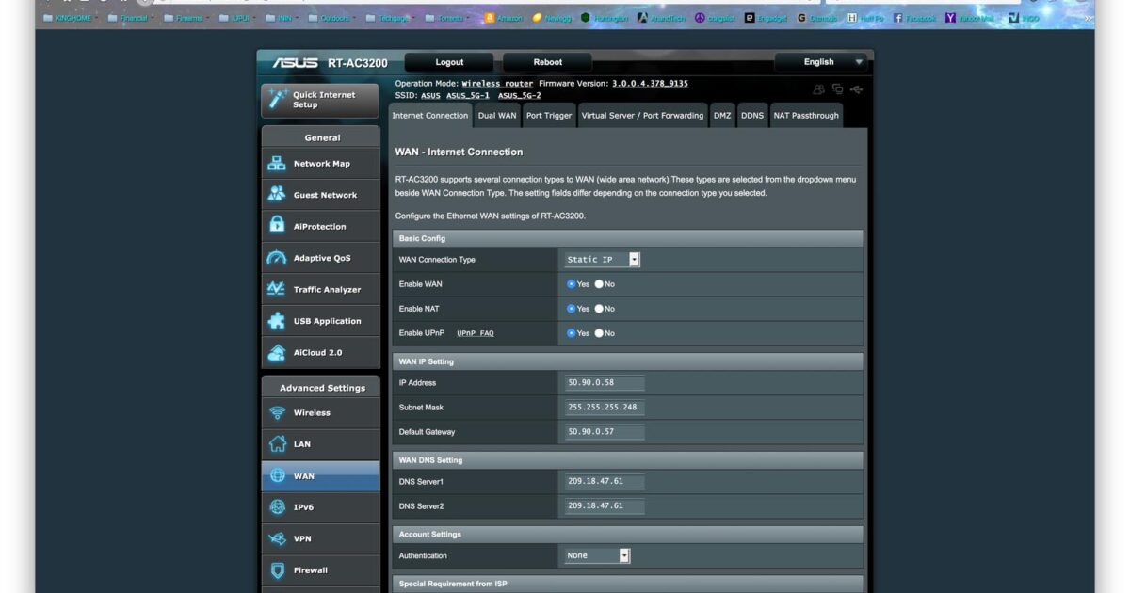Click the Subnet Mask input field
This screenshot has width=1130, height=593.
[605, 408]
